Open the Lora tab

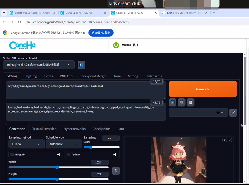(120, 129)
